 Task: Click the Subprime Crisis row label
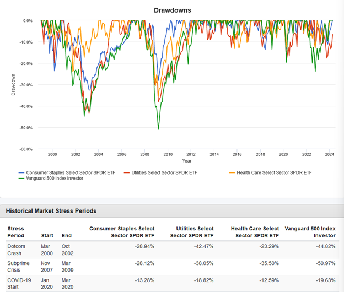point(18,267)
